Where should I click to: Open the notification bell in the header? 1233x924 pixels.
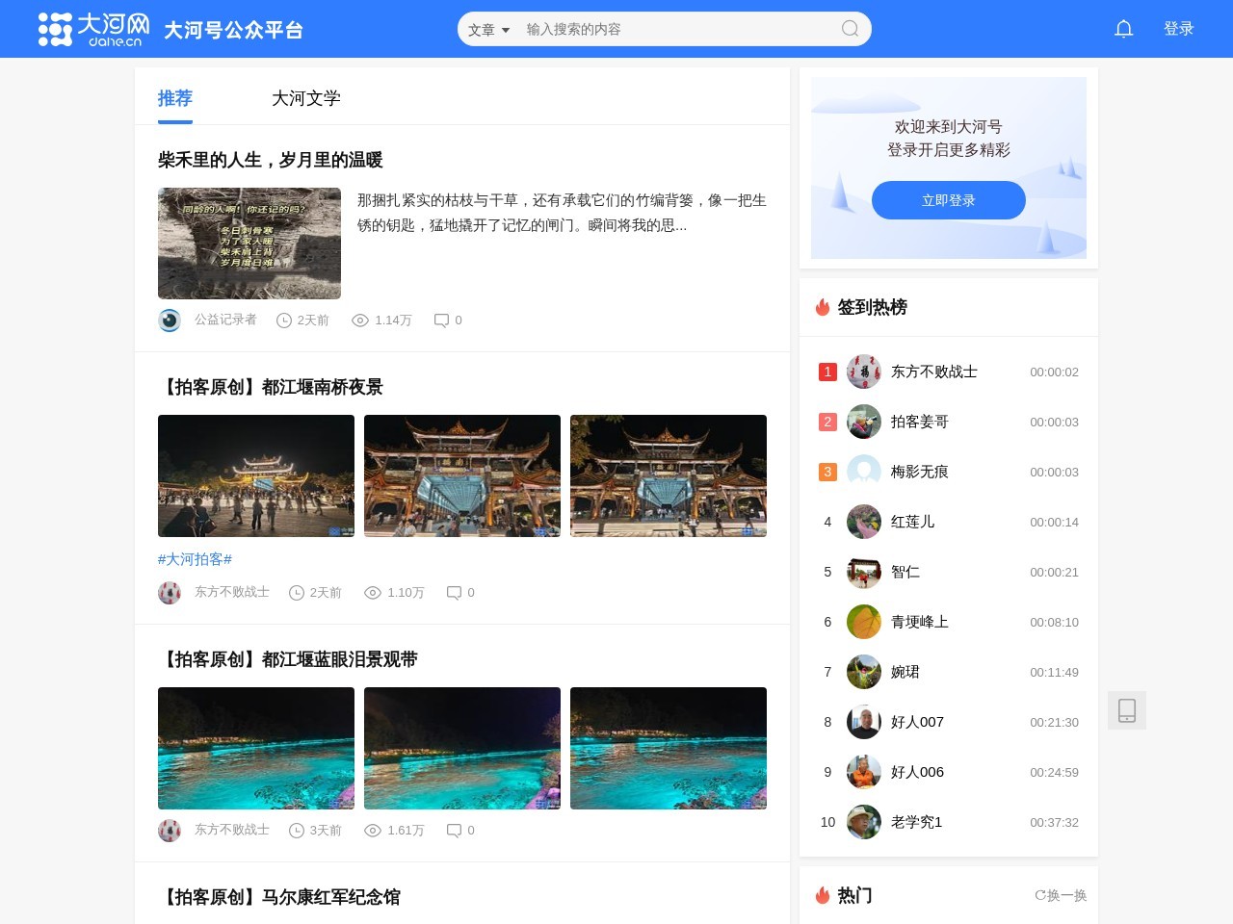tap(1123, 28)
